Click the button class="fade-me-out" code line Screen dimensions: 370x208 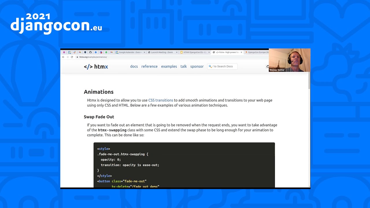coord(122,181)
